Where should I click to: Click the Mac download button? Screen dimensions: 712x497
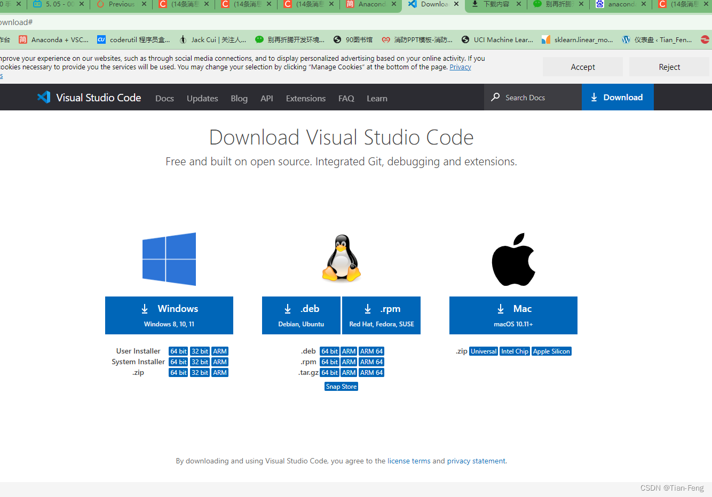click(x=513, y=315)
